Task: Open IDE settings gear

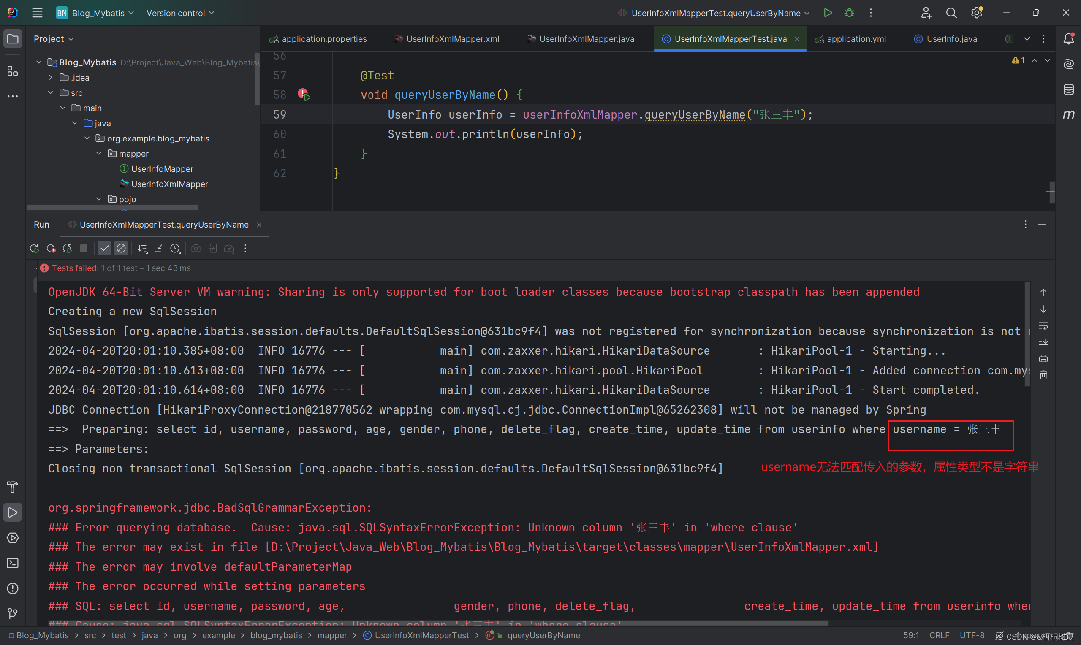Action: 976,13
